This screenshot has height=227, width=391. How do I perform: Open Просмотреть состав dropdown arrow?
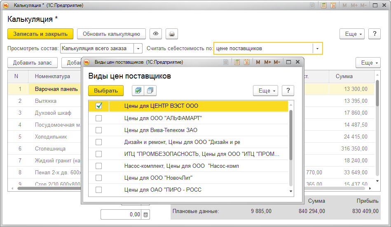pyautogui.click(x=138, y=49)
